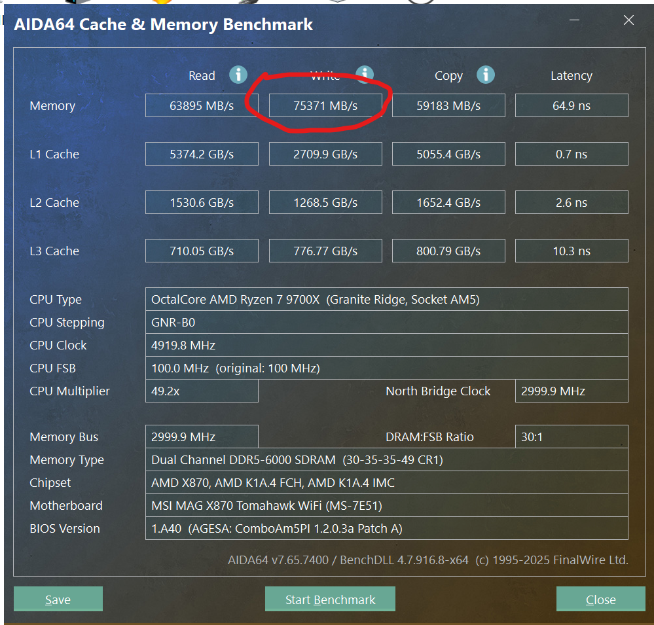Select L1 Cache Copy 5055.4 GB/s
Screen dimensions: 654x625
pos(448,154)
